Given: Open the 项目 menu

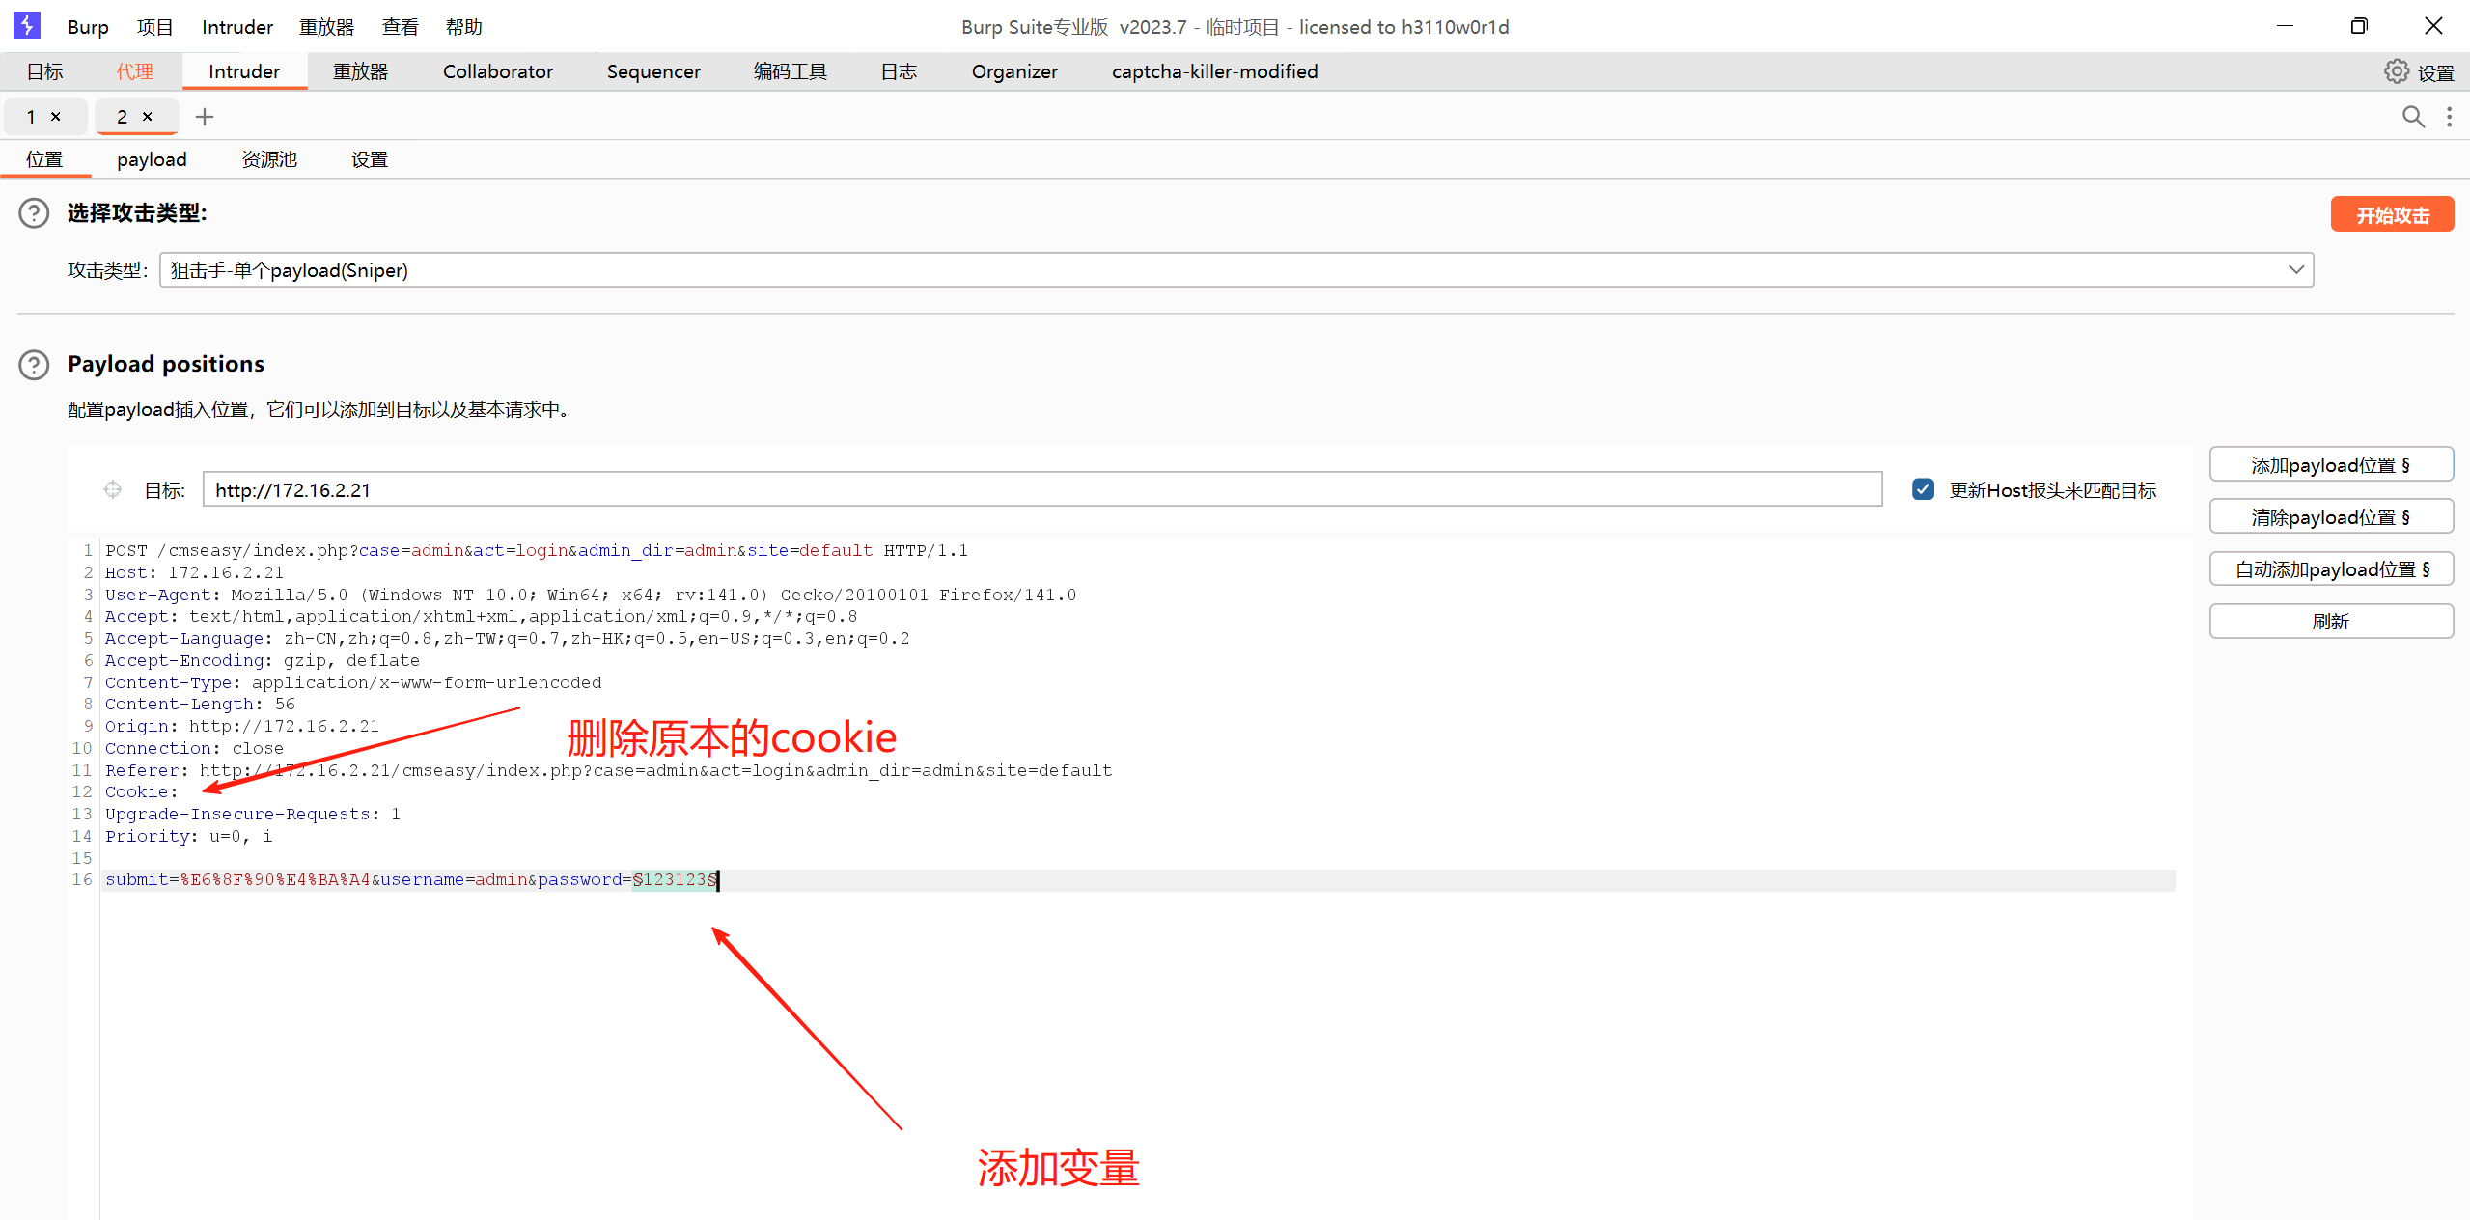Looking at the screenshot, I should pos(154,27).
